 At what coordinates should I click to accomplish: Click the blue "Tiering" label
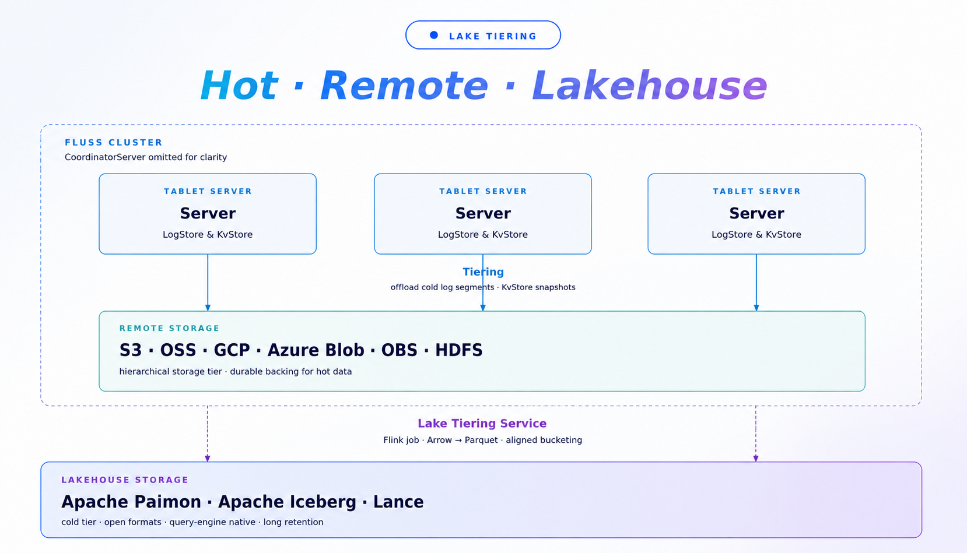tap(483, 272)
